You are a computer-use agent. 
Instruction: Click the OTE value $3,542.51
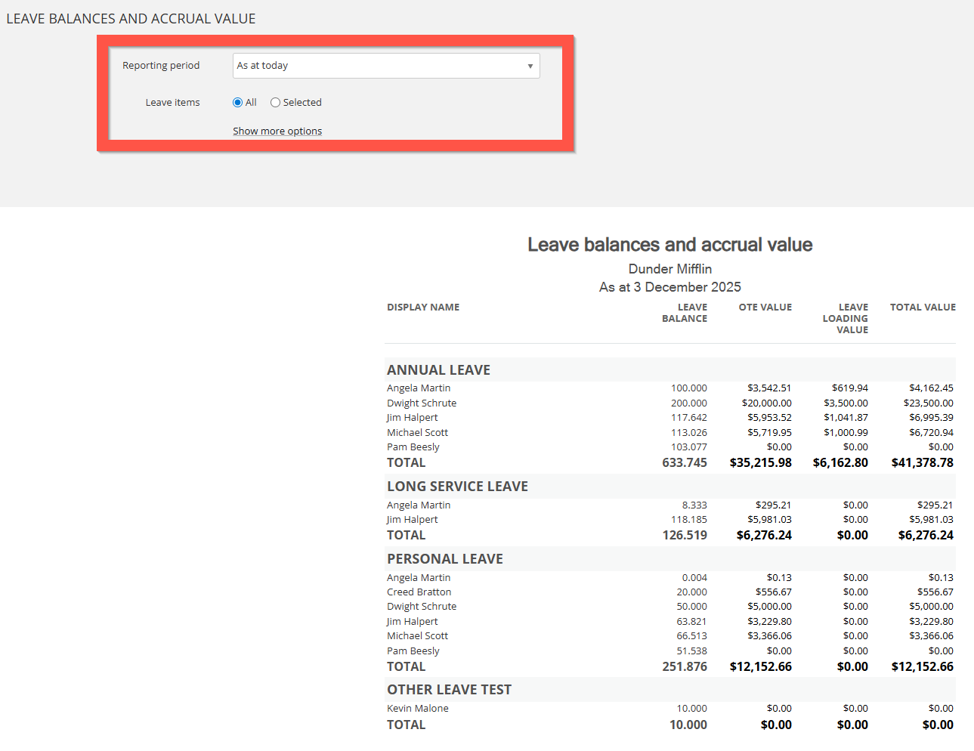(769, 388)
